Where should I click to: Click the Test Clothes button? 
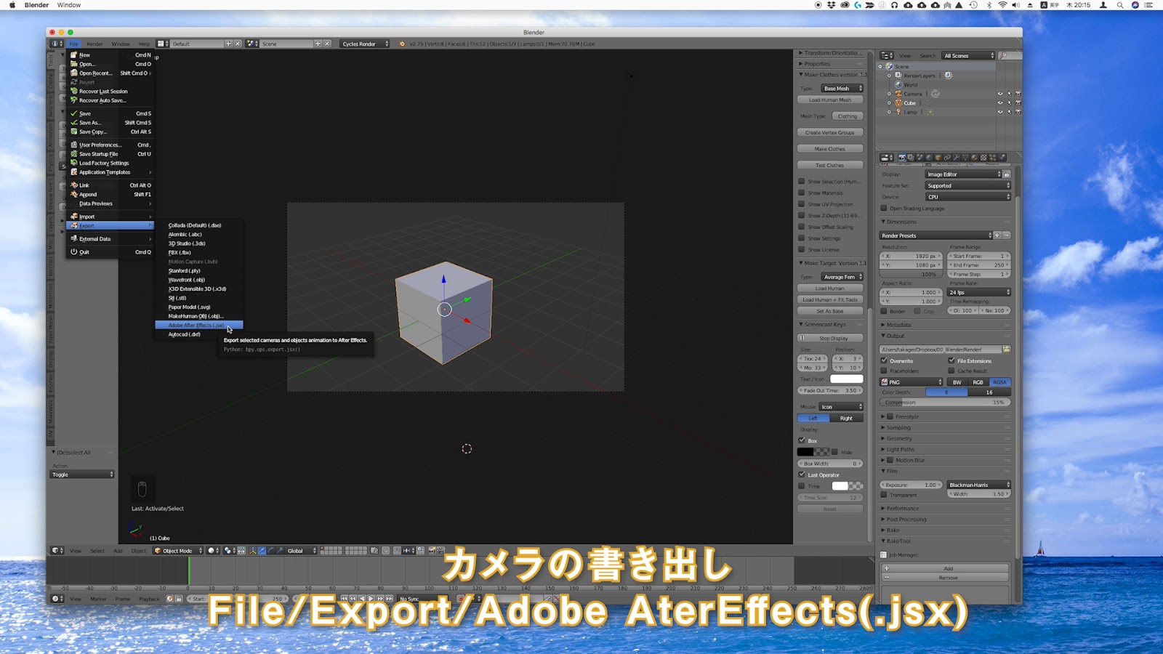click(x=830, y=165)
